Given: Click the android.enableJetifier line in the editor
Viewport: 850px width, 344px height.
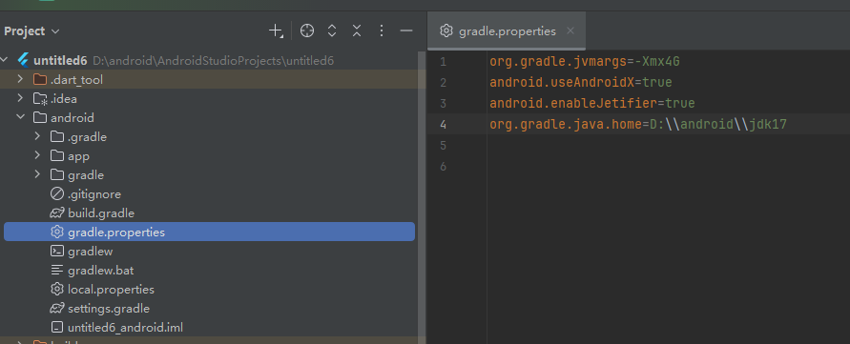Looking at the screenshot, I should pos(592,103).
